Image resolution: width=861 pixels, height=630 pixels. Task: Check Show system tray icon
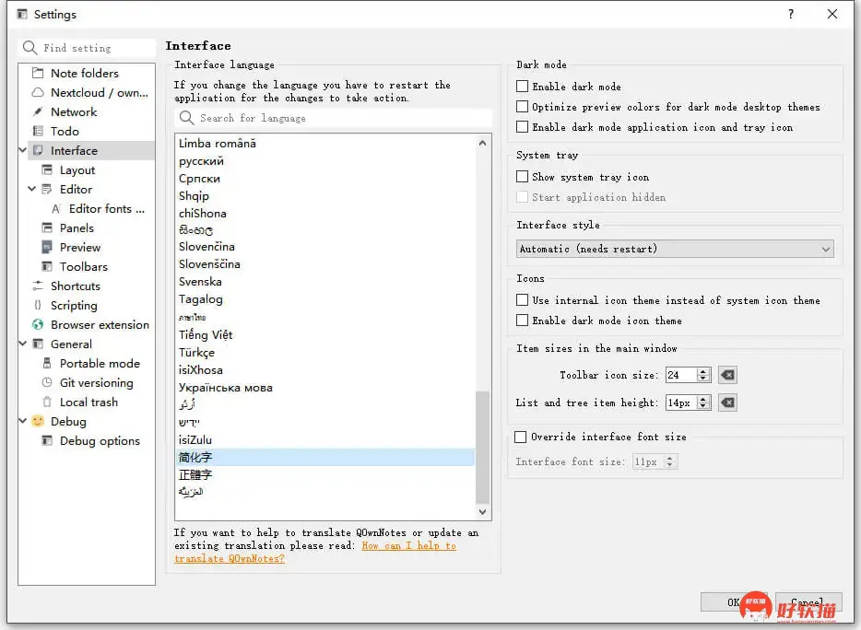point(522,177)
